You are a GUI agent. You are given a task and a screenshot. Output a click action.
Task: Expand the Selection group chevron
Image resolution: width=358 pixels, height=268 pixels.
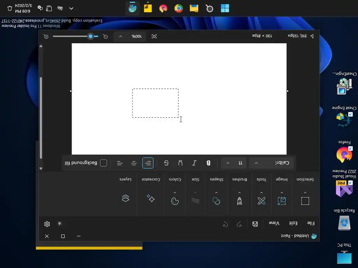point(305,193)
